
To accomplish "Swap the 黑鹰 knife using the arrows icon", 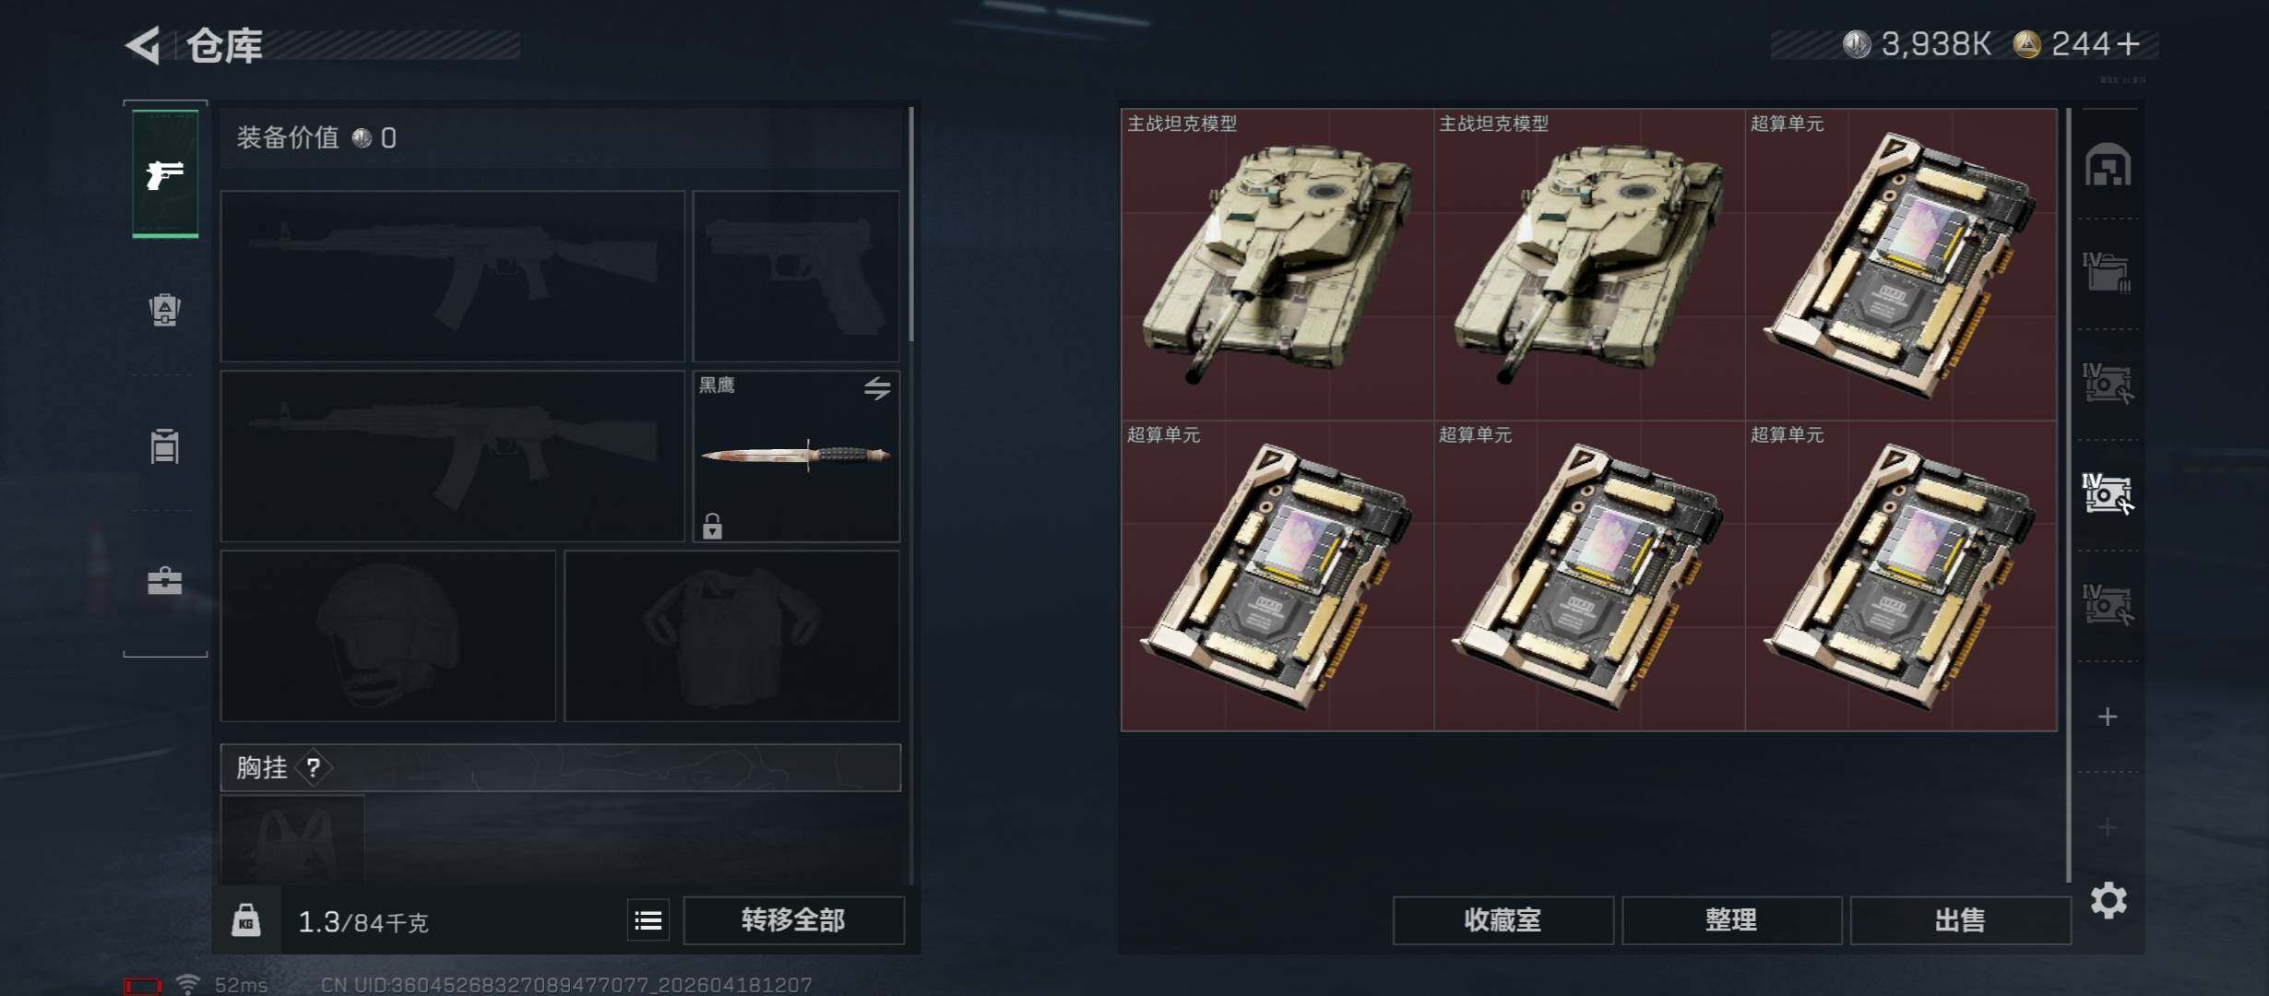I will pos(877,388).
